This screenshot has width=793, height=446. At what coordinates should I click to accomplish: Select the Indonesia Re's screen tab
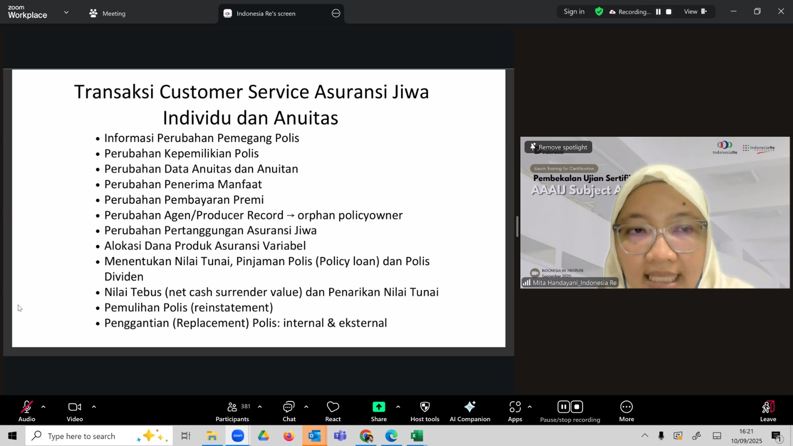pyautogui.click(x=266, y=13)
